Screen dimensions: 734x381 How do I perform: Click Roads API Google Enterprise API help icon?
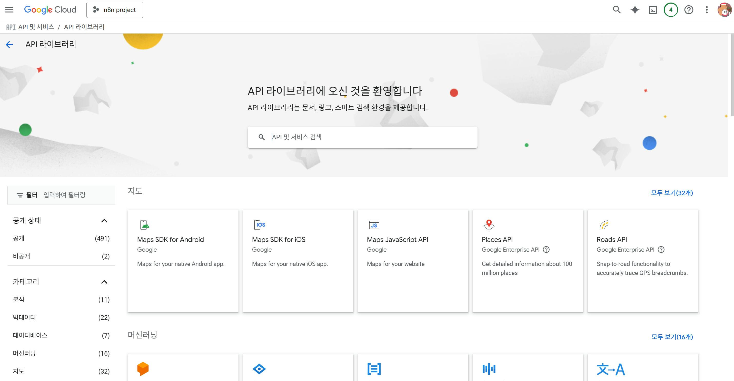click(x=661, y=250)
